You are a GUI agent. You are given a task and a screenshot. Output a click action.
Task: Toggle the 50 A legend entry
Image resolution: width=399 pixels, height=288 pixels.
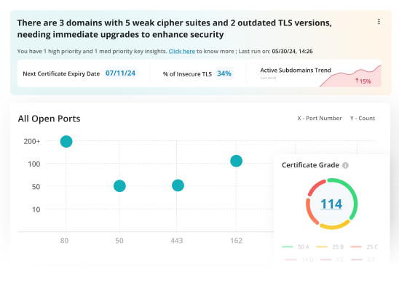pos(296,247)
